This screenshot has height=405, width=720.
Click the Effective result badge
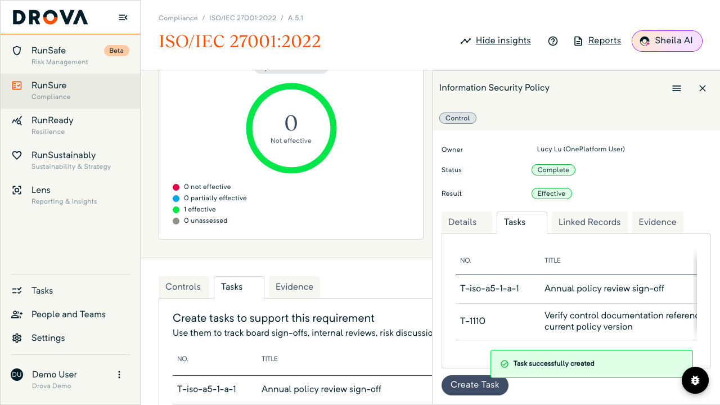551,193
